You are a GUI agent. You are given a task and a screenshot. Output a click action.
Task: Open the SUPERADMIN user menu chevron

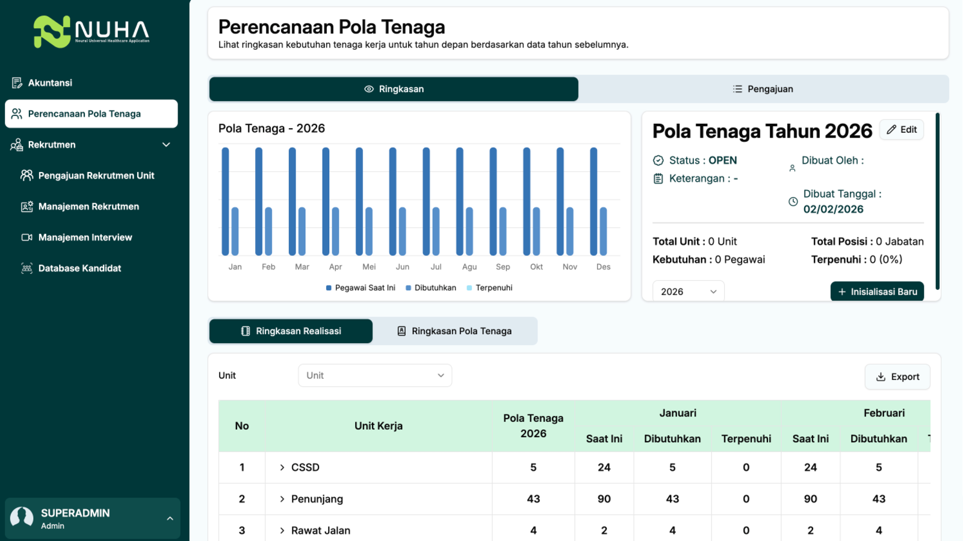170,518
